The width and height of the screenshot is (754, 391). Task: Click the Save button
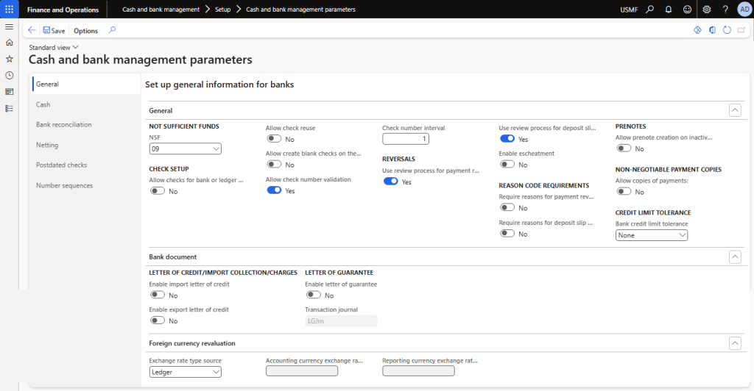click(54, 31)
